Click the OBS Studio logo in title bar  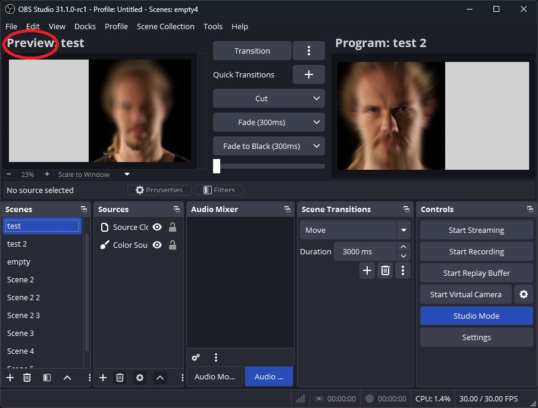click(10, 10)
